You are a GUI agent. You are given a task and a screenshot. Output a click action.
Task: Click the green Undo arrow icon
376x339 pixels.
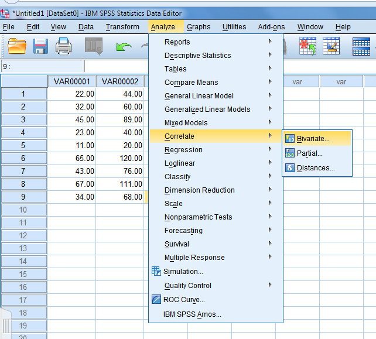tap(124, 46)
